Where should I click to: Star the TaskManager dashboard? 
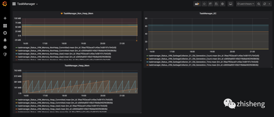click(x=204, y=4)
